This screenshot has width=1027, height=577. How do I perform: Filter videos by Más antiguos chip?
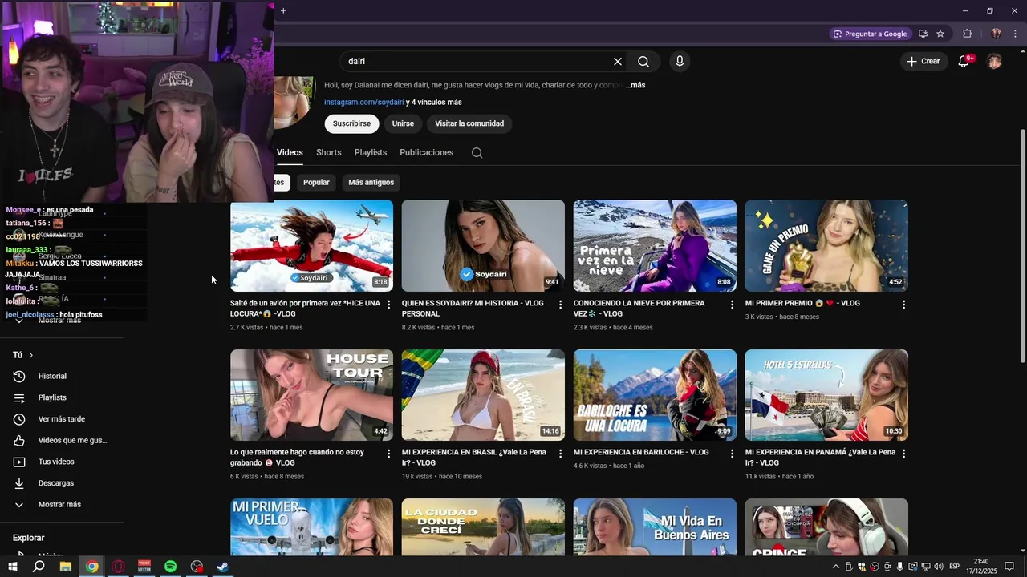[371, 182]
